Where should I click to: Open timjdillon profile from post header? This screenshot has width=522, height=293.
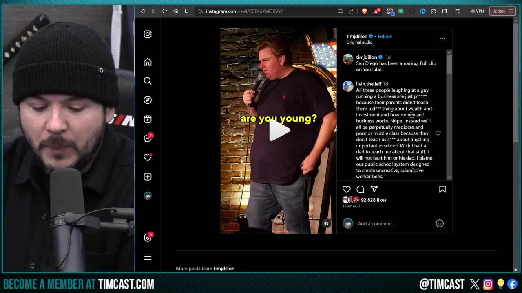coord(357,36)
